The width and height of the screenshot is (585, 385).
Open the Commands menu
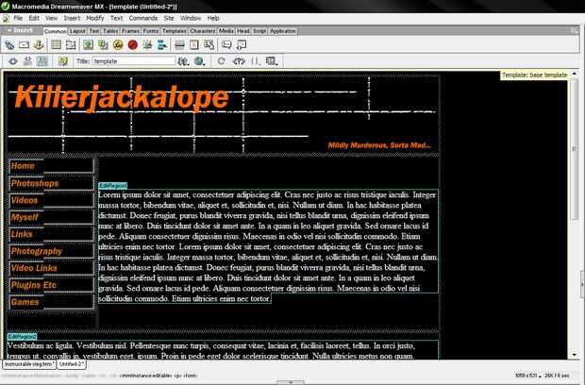(x=143, y=18)
